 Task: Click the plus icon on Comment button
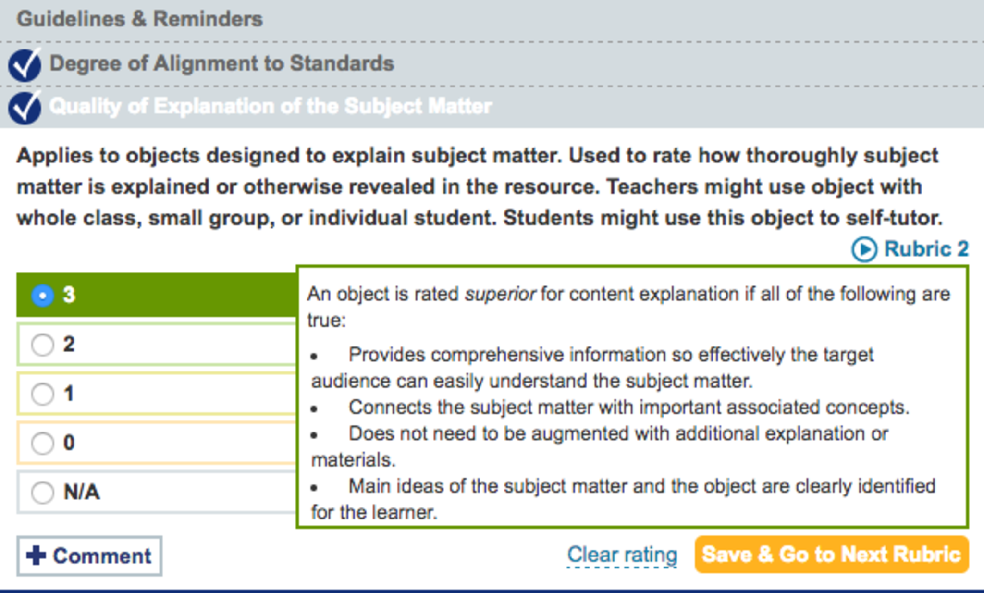(x=36, y=556)
